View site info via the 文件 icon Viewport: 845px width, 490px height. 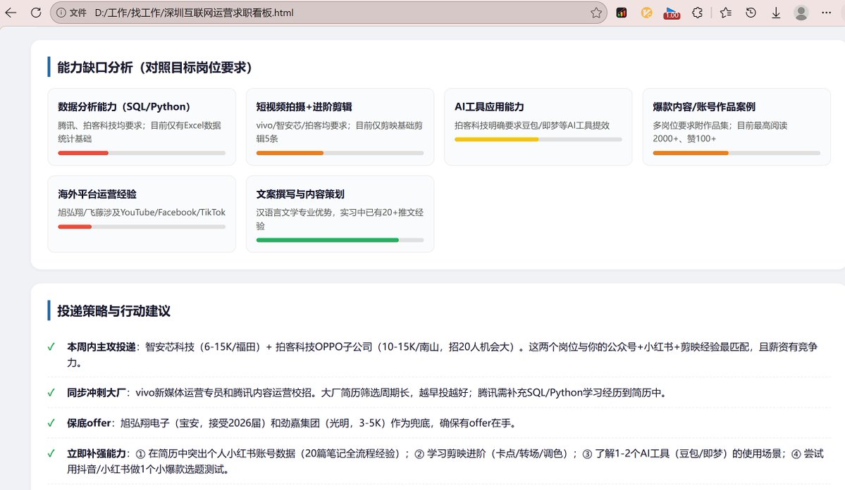tap(71, 13)
